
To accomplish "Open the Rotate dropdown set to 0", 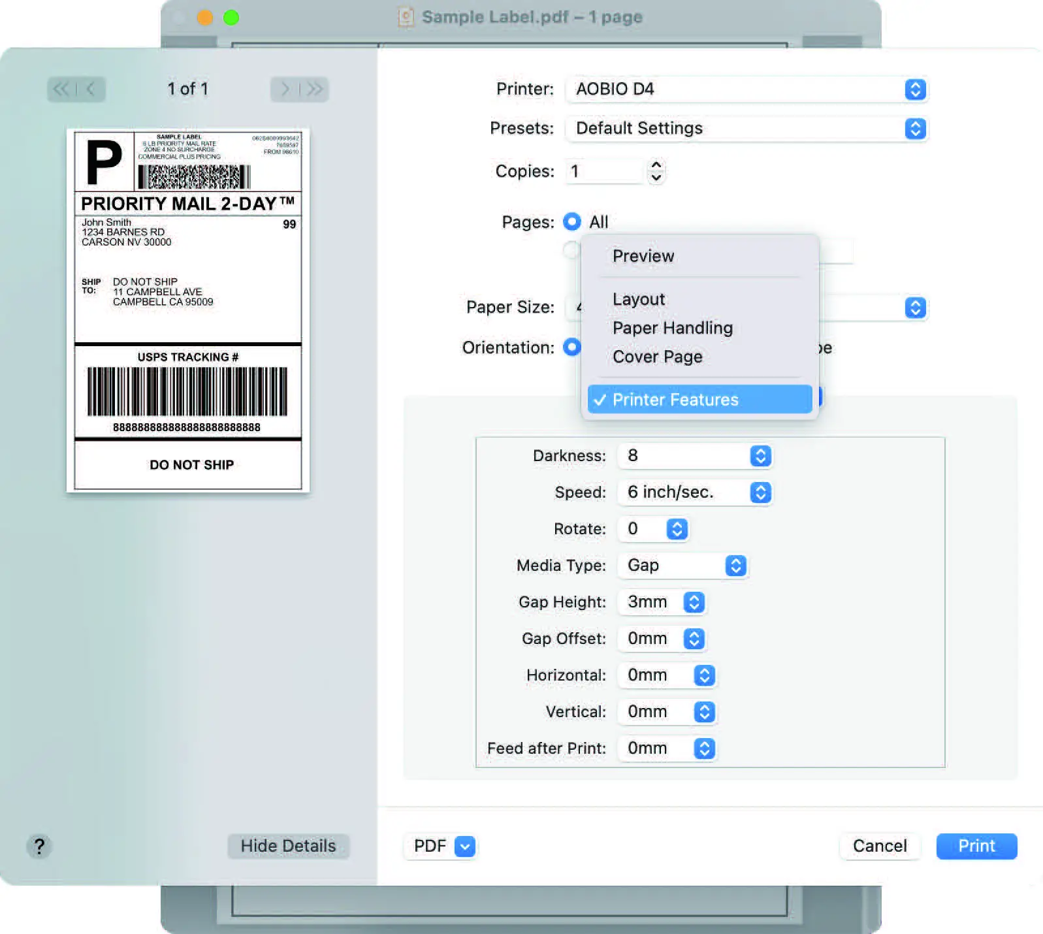I will (x=652, y=529).
